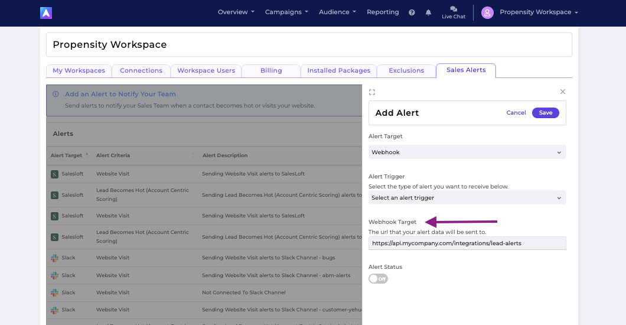Screen dimensions: 626x325
Task: Click Slack icon in the bugs channel row
Action: pyautogui.click(x=55, y=258)
